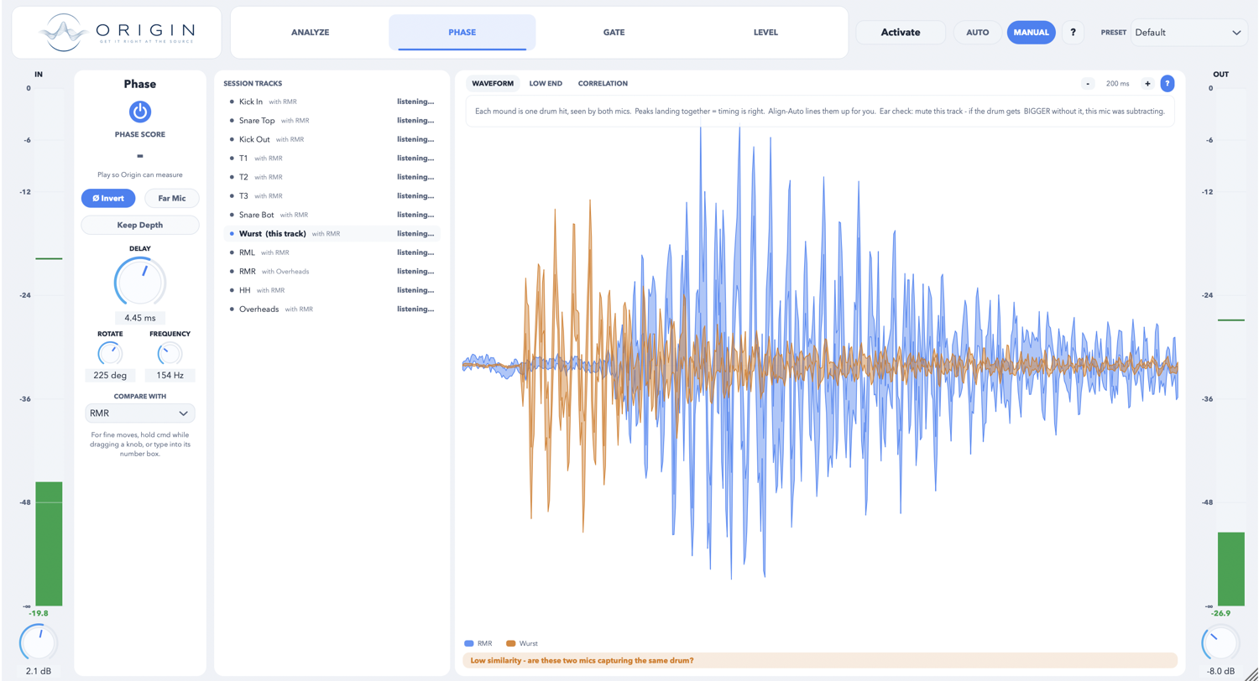
Task: Open the Compare With RMR dropdown
Action: pyautogui.click(x=140, y=413)
